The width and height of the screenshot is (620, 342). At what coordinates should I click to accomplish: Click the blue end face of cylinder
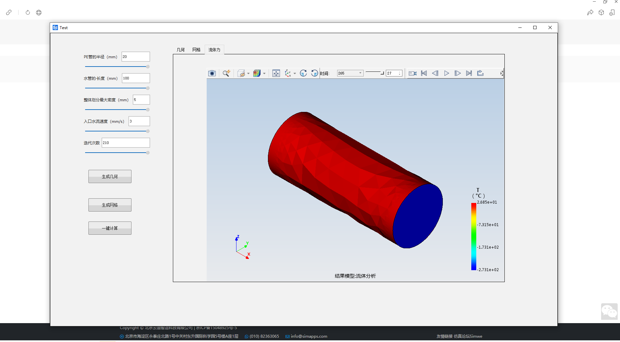(x=418, y=216)
